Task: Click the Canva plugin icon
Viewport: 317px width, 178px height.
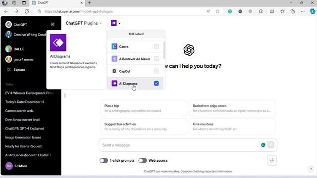Action: tap(114, 46)
